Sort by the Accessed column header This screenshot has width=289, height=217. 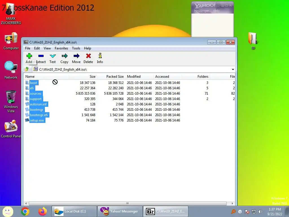167,76
